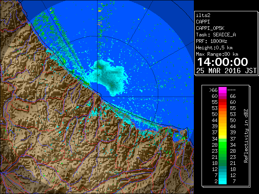Click the "---" legend upper-bound label

[231, 90]
